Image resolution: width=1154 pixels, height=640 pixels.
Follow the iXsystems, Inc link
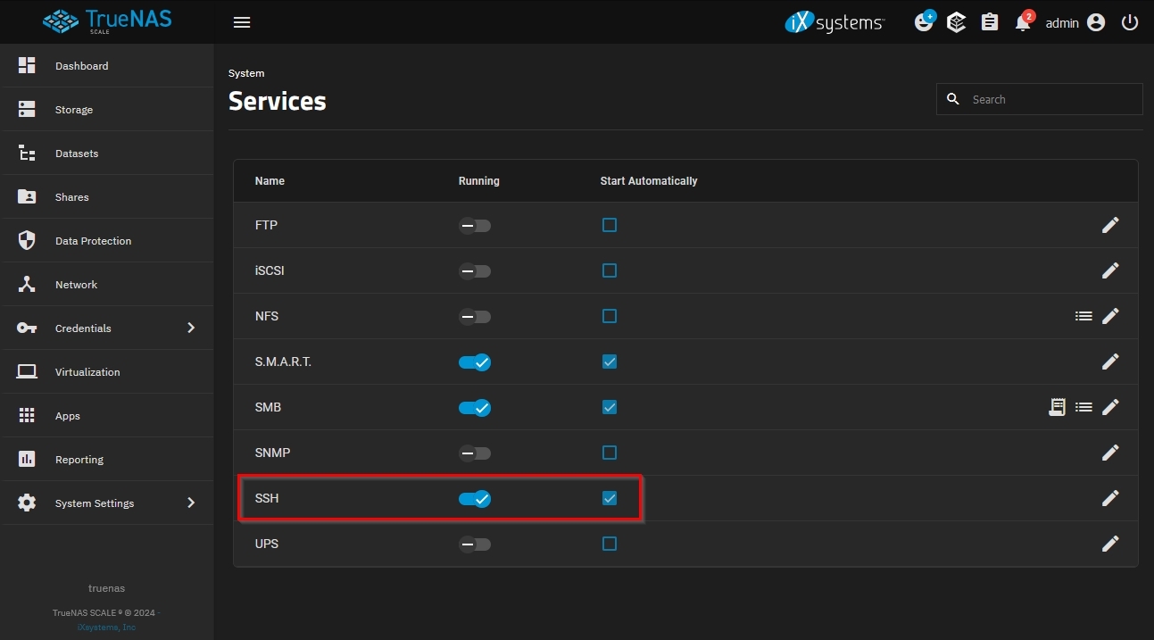(106, 628)
